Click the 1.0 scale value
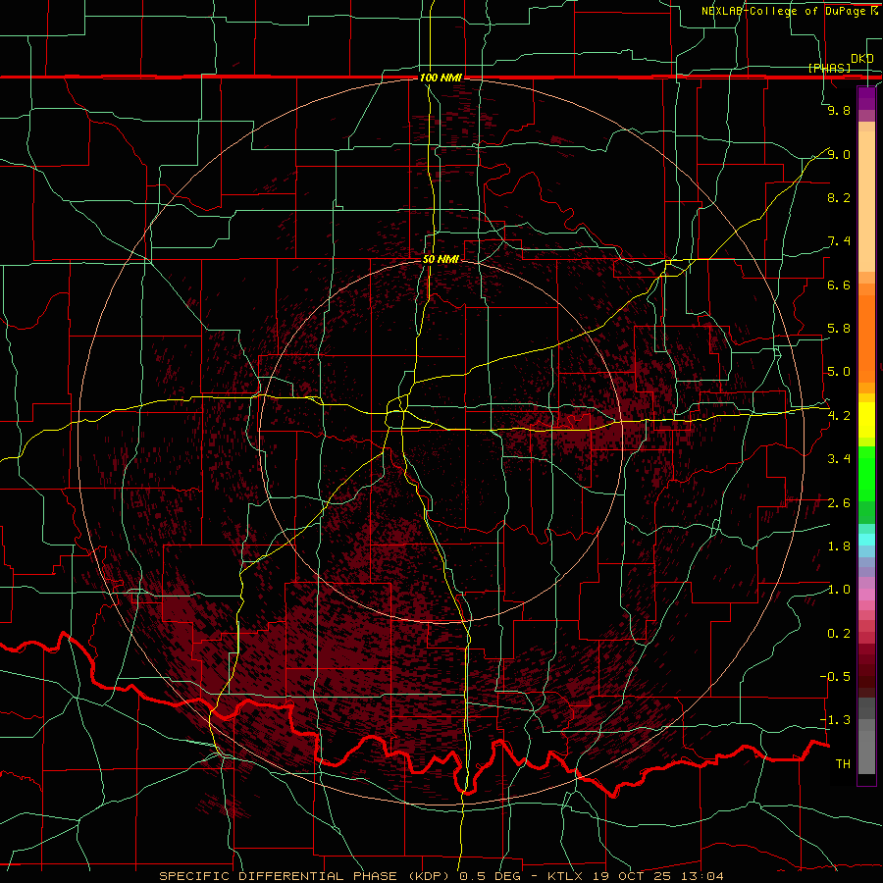Screen dimensions: 883x883 coord(839,590)
